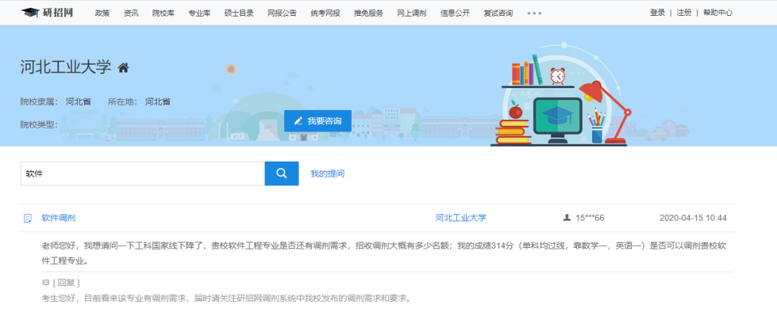Viewport: 777px width, 309px height.
Task: Click the reply bubble icon beside 回复
Action: click(45, 283)
